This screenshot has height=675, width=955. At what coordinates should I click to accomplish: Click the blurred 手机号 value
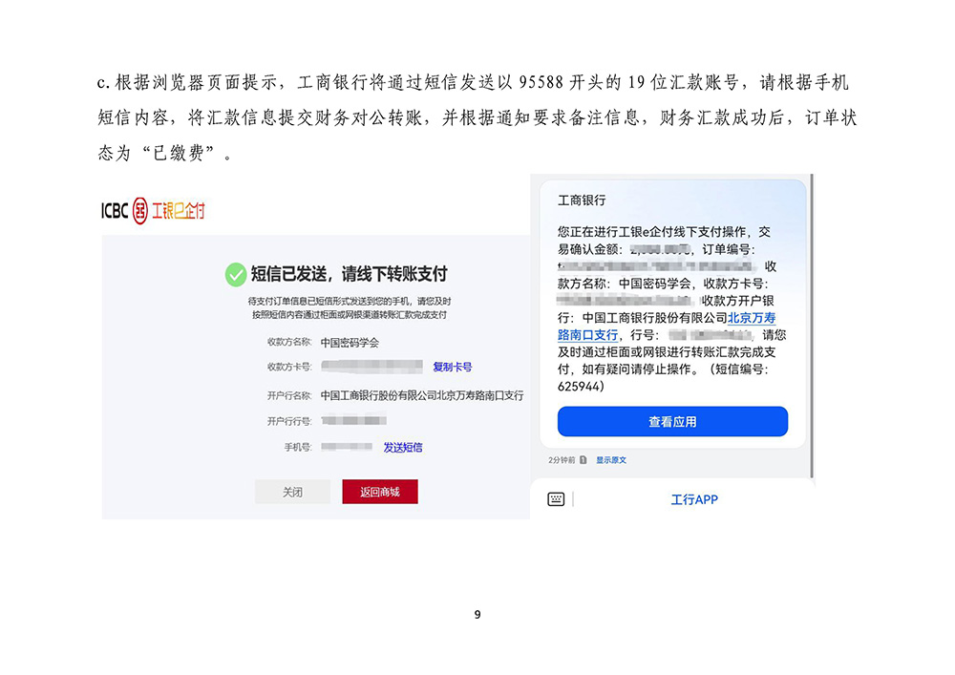point(347,447)
